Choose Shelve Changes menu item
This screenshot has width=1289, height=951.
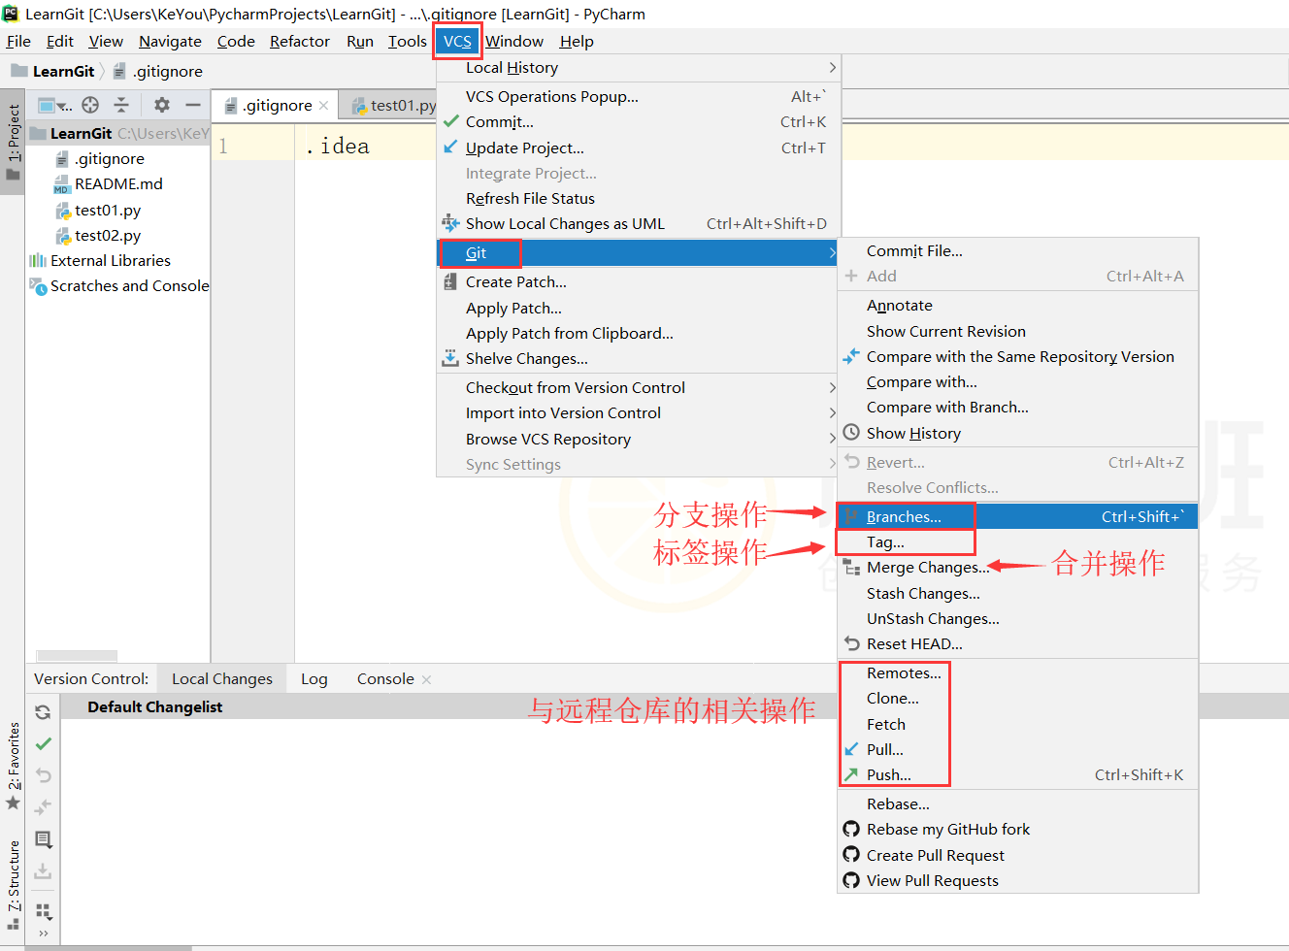coord(639,359)
